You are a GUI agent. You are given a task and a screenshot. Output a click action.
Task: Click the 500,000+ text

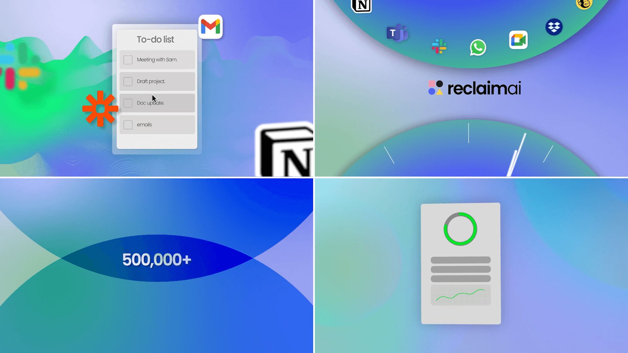157,260
